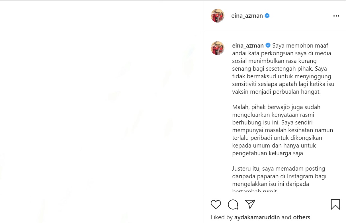Image resolution: width=346 pixels, height=223 pixels.
Task: Visit the eina_azman profile from the caption username
Action: (x=248, y=45)
